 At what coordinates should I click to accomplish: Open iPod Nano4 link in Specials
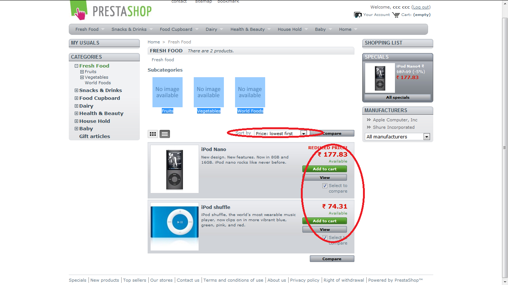click(408, 66)
